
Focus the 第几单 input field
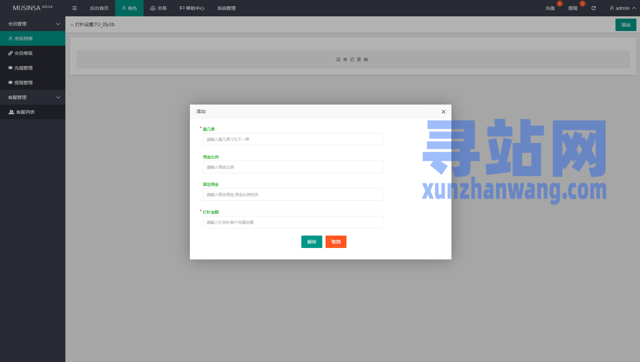coord(293,139)
